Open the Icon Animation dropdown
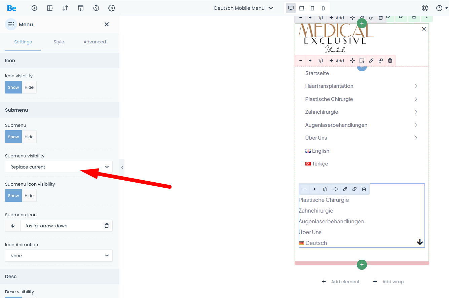Viewport: 449px width, 298px height. (59, 256)
